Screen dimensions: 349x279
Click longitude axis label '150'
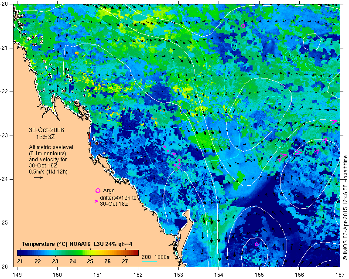(x=58, y=275)
